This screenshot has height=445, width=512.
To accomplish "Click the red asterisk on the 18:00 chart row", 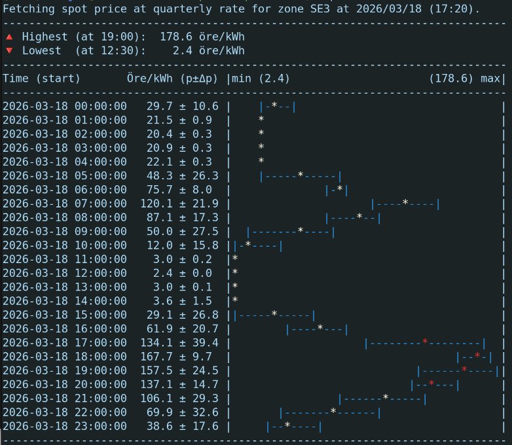I will (477, 355).
